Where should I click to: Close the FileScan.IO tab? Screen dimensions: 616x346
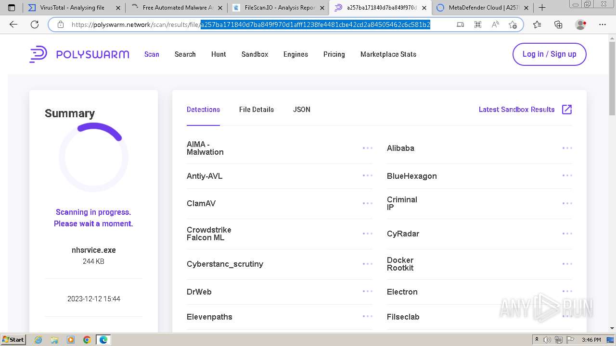pyautogui.click(x=322, y=8)
